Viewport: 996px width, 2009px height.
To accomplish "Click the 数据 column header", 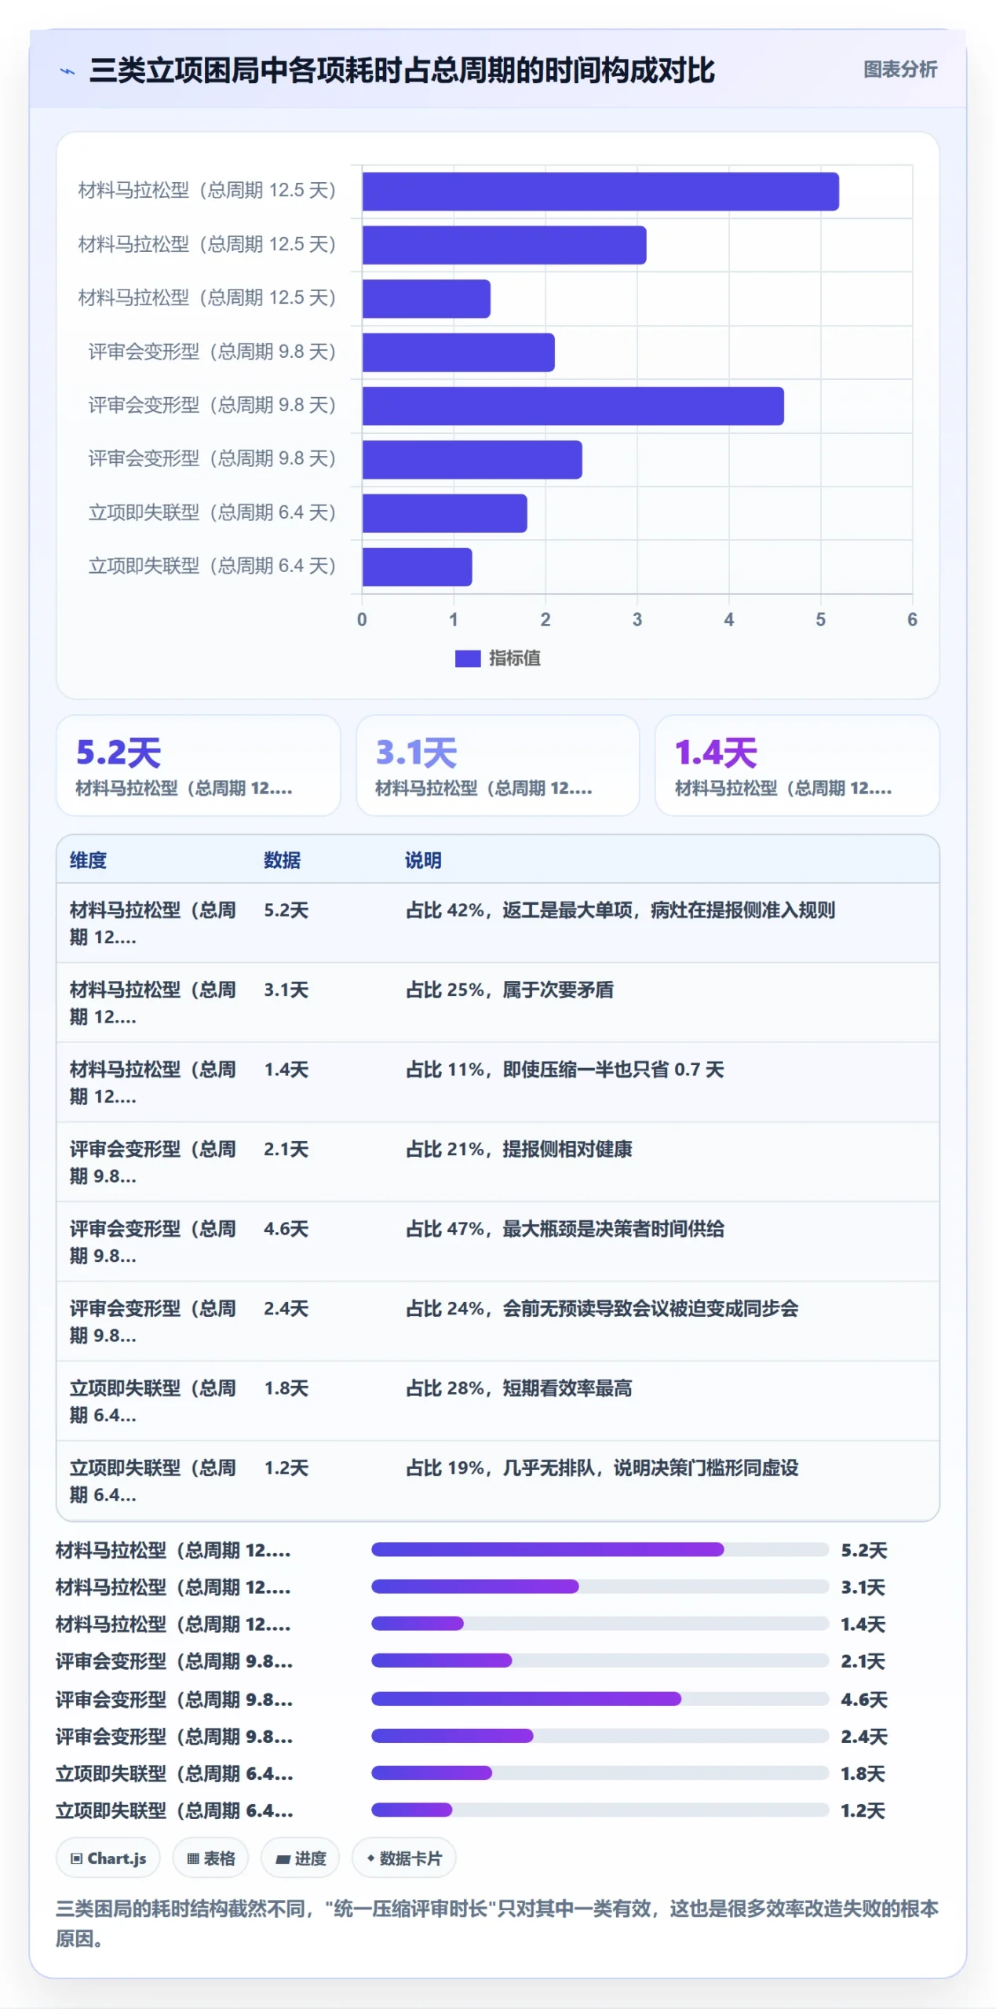I will click(282, 860).
